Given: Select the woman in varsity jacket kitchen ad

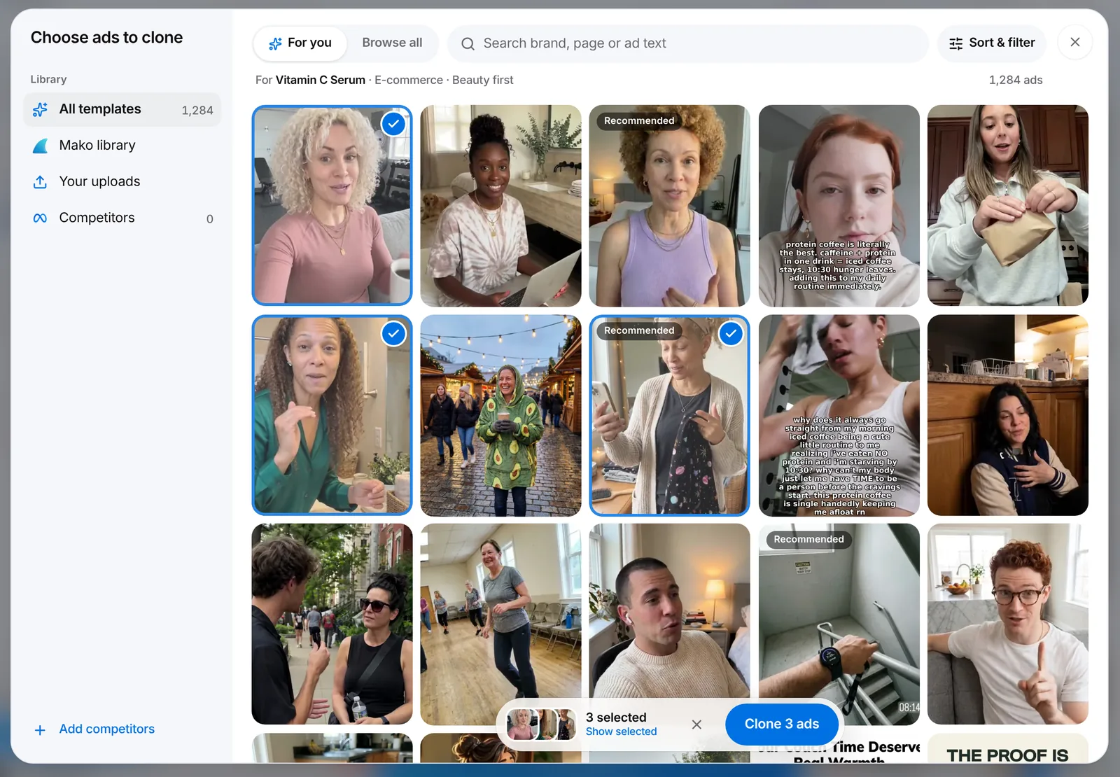Looking at the screenshot, I should point(1007,415).
